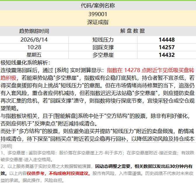196x184 pixels.
Task: Click the red text '趋积极'
Action: pyautogui.click(x=8, y=78)
